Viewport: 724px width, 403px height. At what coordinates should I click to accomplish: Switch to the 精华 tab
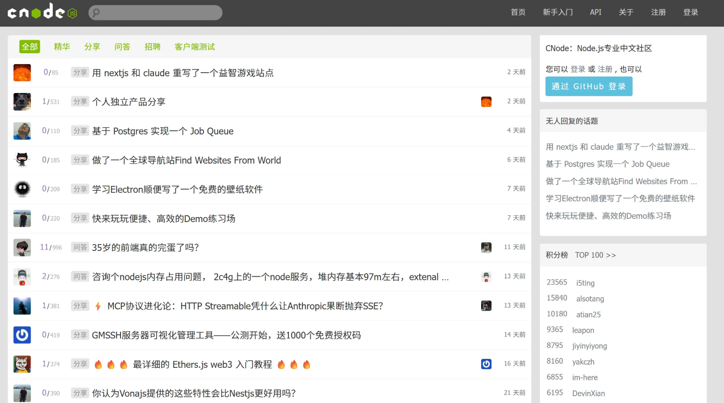62,46
